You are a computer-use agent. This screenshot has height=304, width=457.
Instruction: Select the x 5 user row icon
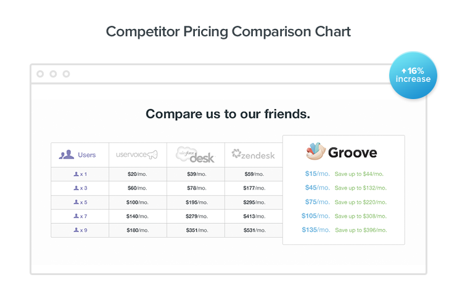coord(76,202)
